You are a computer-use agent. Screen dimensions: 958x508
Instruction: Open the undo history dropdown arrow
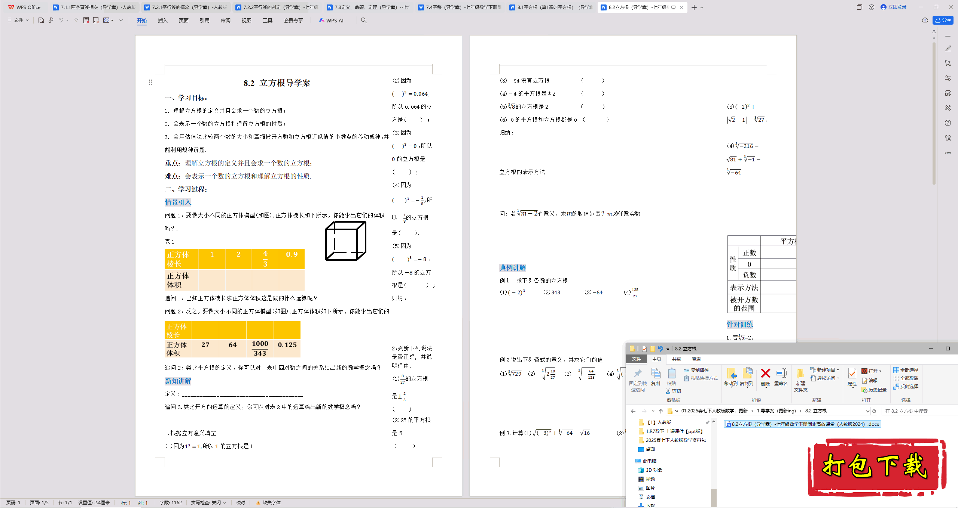coord(67,20)
